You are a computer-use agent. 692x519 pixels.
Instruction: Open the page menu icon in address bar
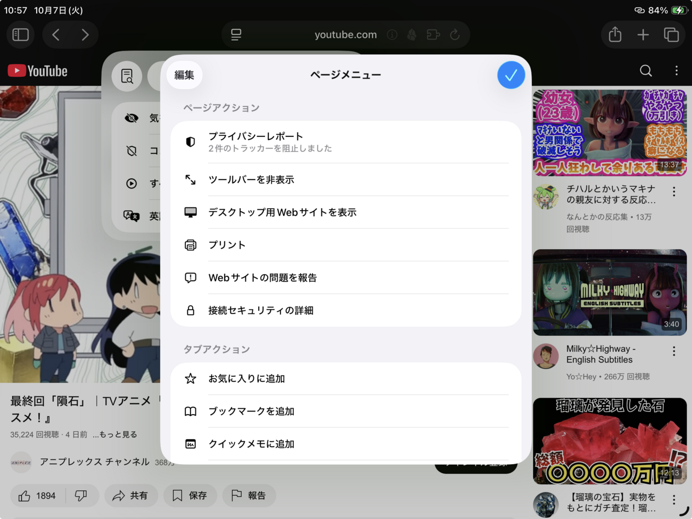click(x=236, y=35)
